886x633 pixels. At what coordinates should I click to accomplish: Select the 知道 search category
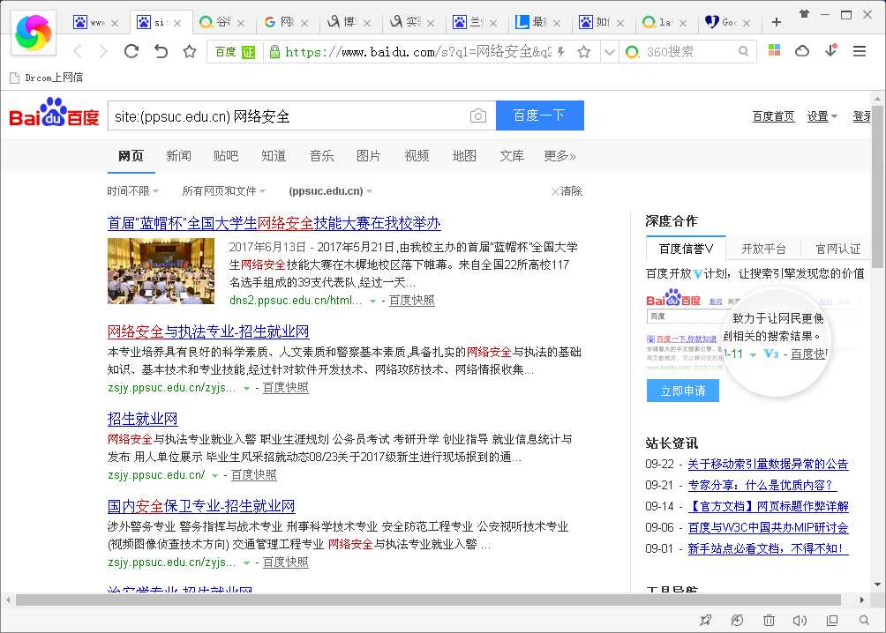click(x=274, y=156)
